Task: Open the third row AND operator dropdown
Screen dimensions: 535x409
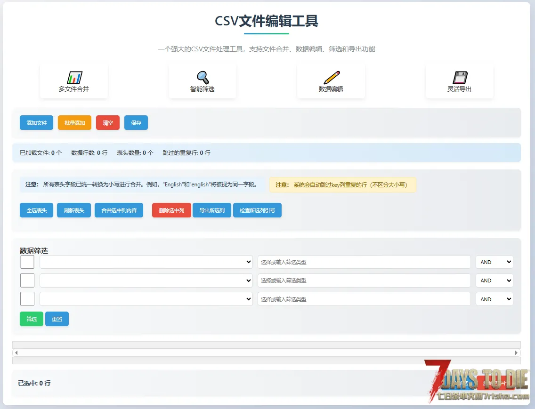Action: tap(494, 299)
